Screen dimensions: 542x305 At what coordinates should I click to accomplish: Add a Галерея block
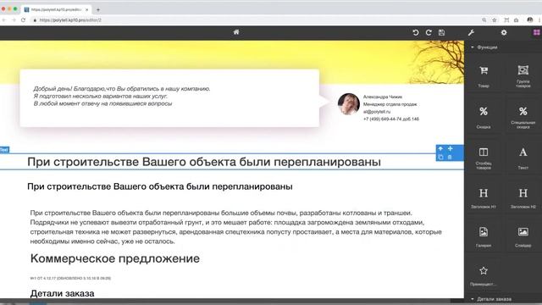click(x=484, y=236)
